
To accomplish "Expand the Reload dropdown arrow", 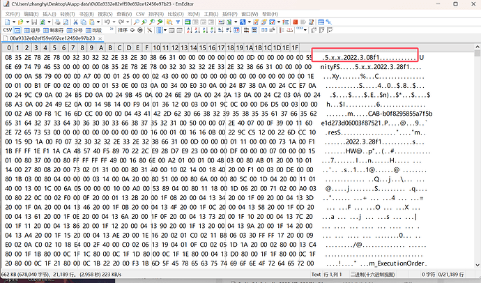I will (x=49, y=22).
